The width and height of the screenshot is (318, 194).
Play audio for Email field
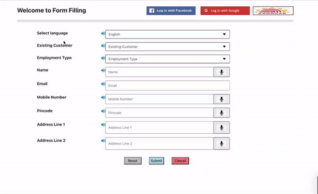click(x=103, y=84)
